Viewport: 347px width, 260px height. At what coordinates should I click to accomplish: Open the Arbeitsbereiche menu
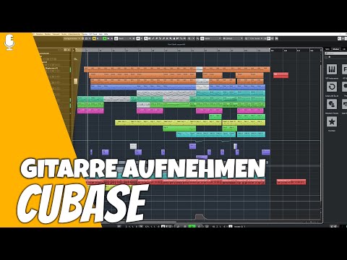tap(74, 34)
